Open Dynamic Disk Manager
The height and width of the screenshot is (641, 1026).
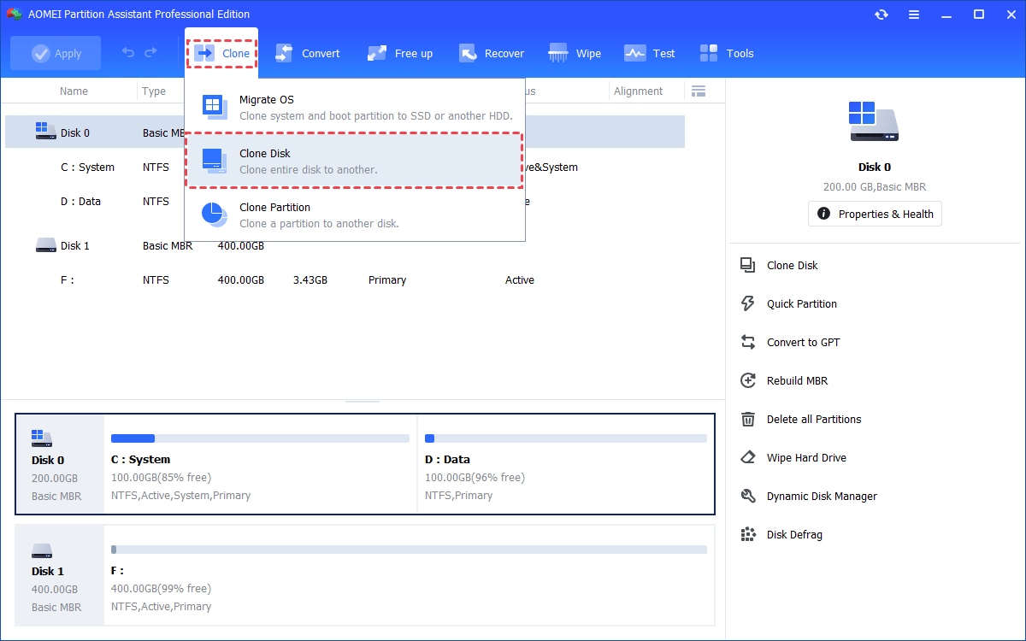tap(822, 497)
